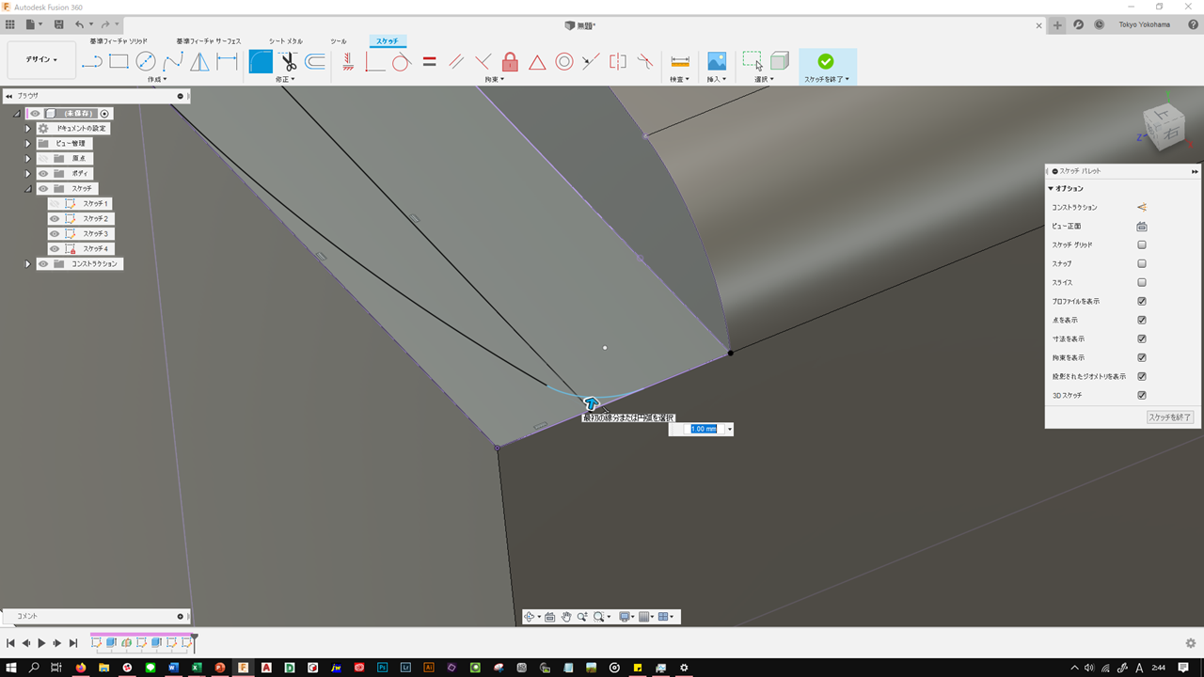Click the Look At icon in navigation bar
1204x677 pixels.
pos(550,617)
